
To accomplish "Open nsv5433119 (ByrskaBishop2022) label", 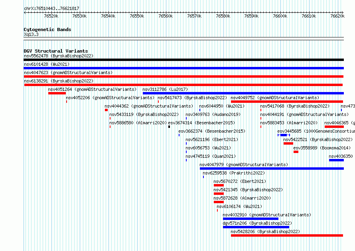I will click(x=144, y=114).
